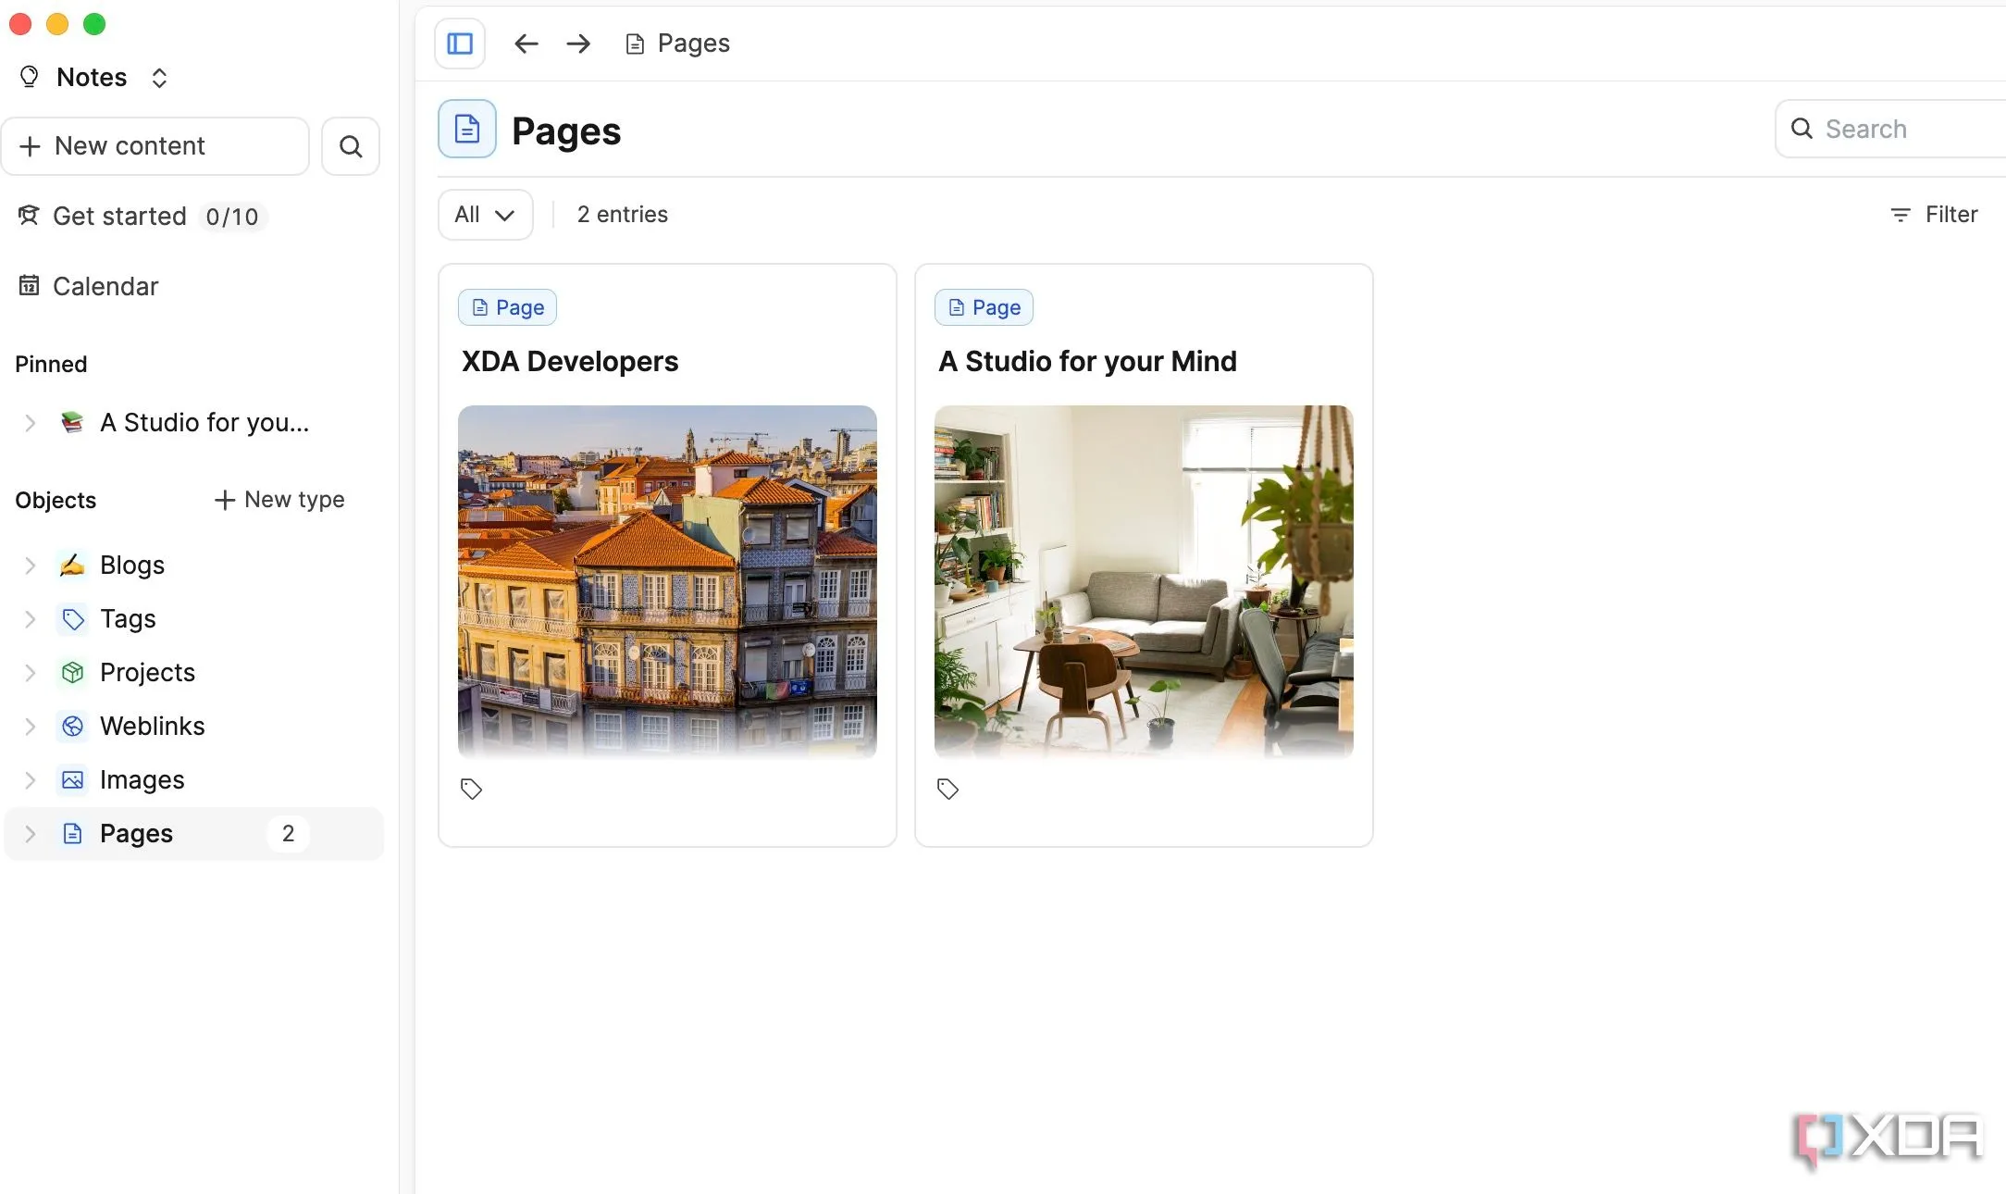Click the Pages document icon in sidebar

tap(72, 833)
